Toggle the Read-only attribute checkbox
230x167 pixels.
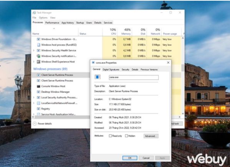tap(110, 136)
